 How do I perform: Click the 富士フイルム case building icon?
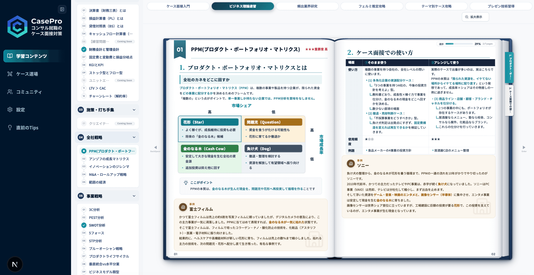pos(183,207)
